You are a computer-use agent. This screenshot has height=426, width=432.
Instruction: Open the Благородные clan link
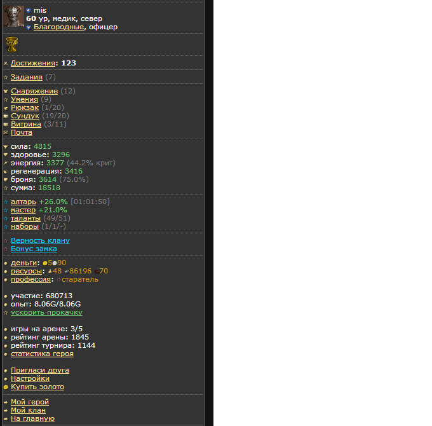58,27
